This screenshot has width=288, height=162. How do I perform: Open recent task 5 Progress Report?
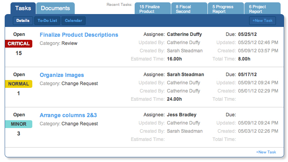[x=226, y=9]
